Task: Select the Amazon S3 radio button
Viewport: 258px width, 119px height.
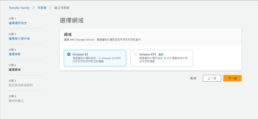Action: tap(69, 54)
